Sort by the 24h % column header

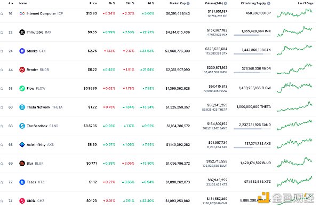coord(130,3)
